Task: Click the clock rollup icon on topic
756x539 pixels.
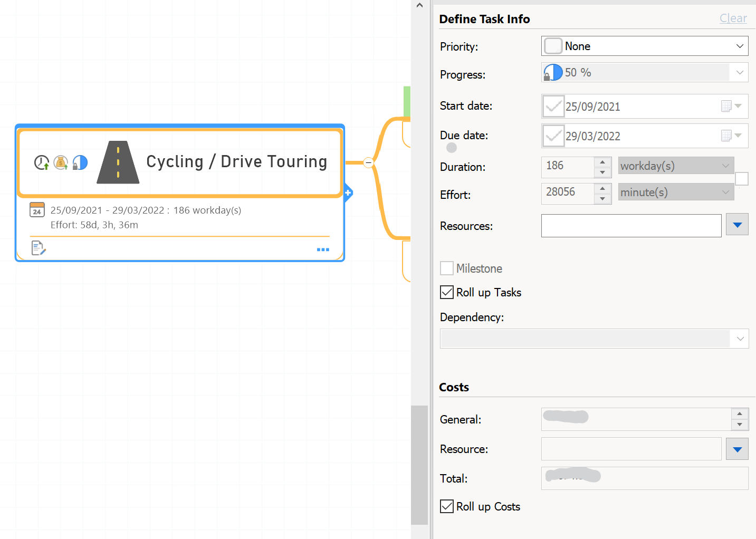Action: [x=42, y=162]
